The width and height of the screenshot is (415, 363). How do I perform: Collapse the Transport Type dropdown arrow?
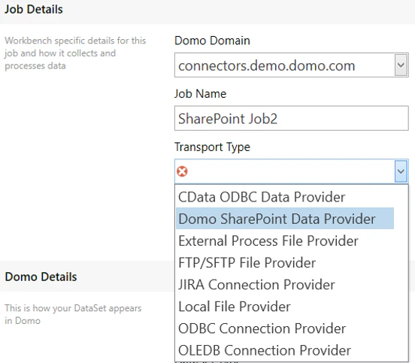[x=401, y=171]
